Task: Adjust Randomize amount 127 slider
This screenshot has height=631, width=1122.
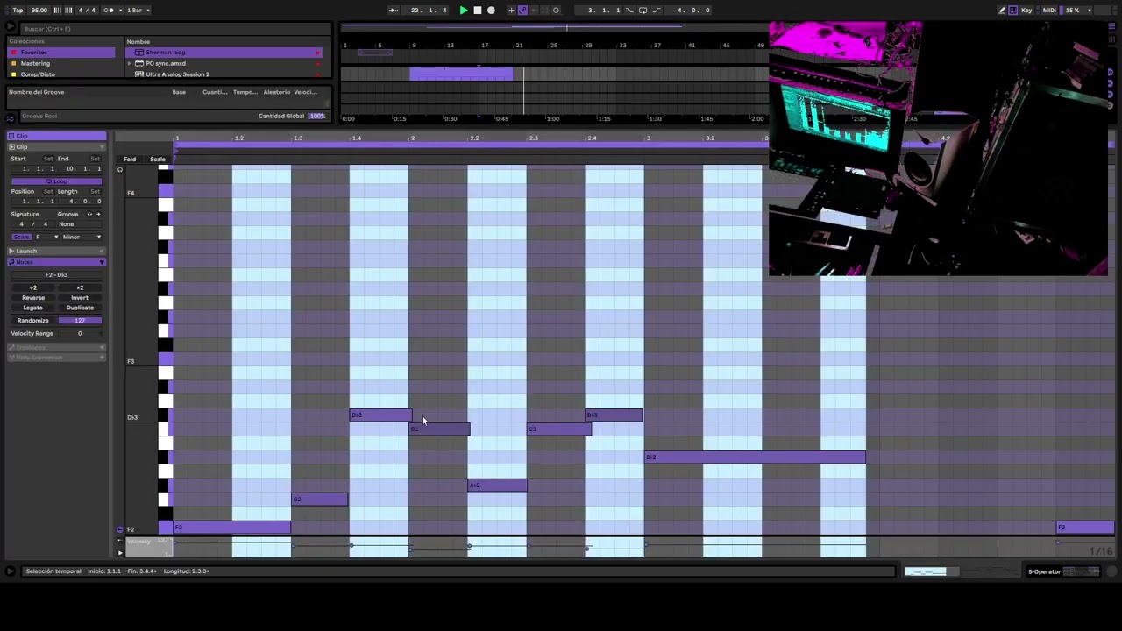Action: (x=80, y=321)
